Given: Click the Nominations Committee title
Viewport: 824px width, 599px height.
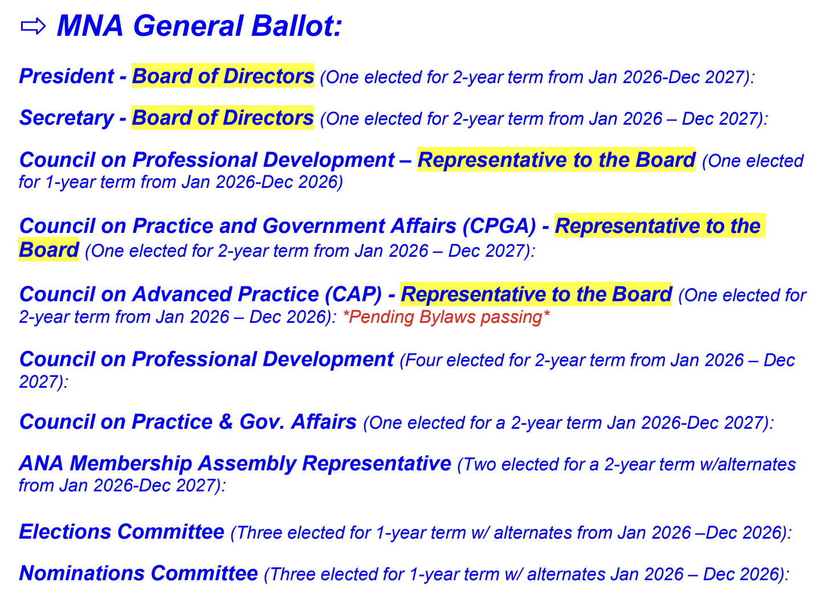Looking at the screenshot, I should tap(138, 573).
